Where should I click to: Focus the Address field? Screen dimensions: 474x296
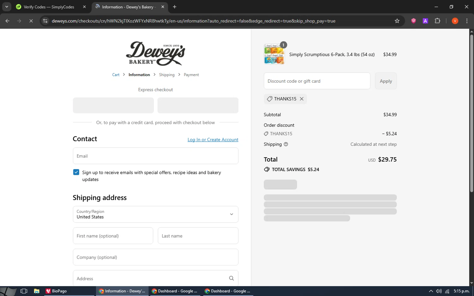click(x=155, y=278)
